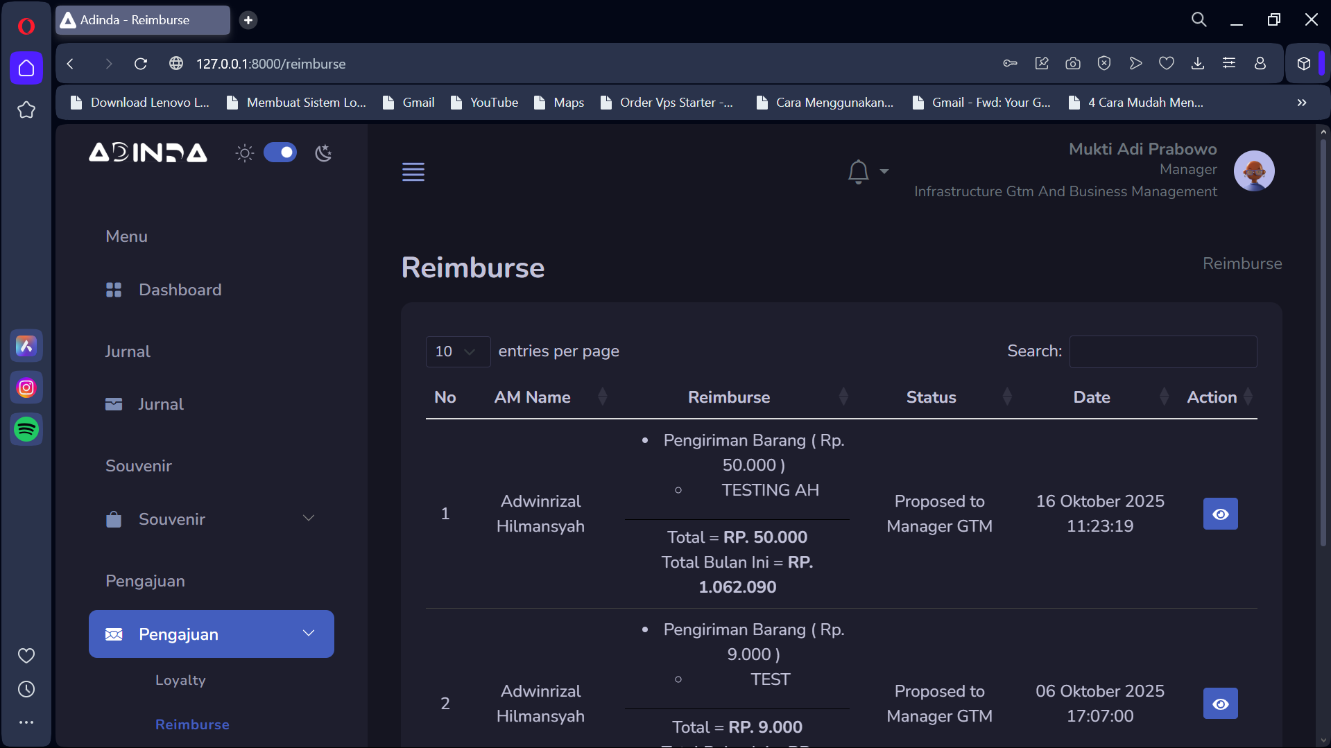Screen dimensions: 1331x748
Task: Click the Search input field
Action: pos(1162,351)
